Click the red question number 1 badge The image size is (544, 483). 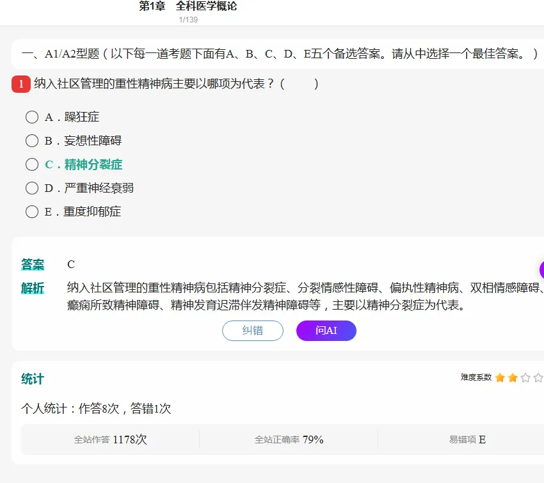point(21,84)
